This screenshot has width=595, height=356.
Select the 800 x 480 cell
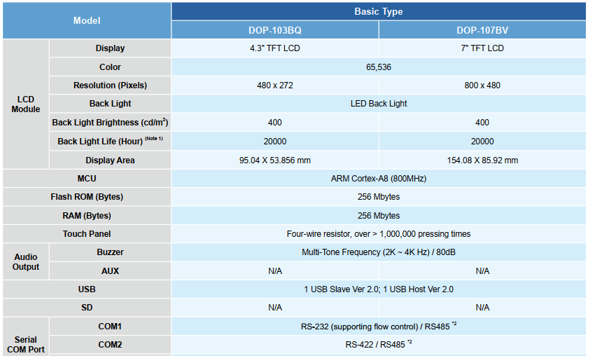click(482, 85)
